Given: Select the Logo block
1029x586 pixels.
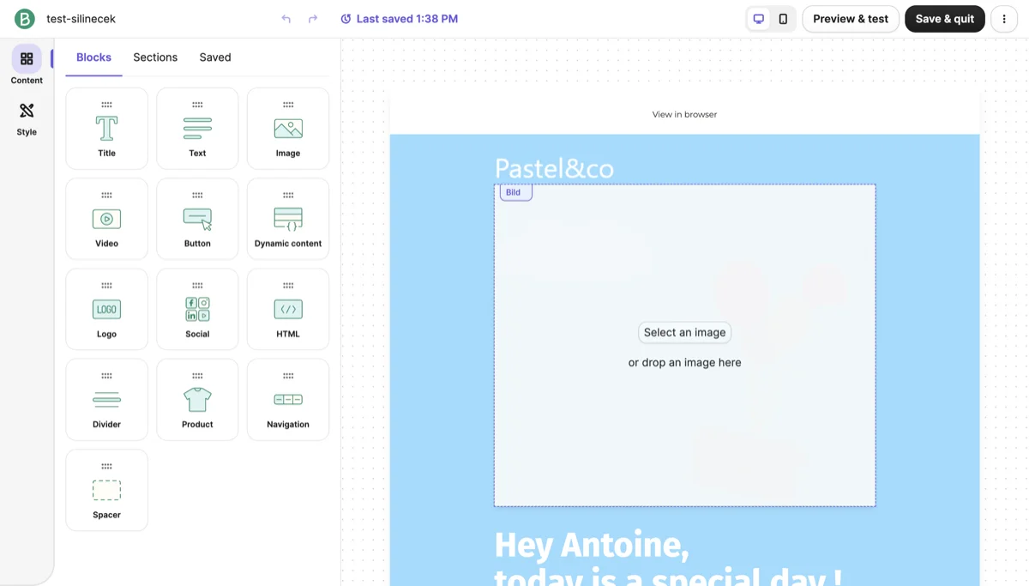Looking at the screenshot, I should 106,310.
